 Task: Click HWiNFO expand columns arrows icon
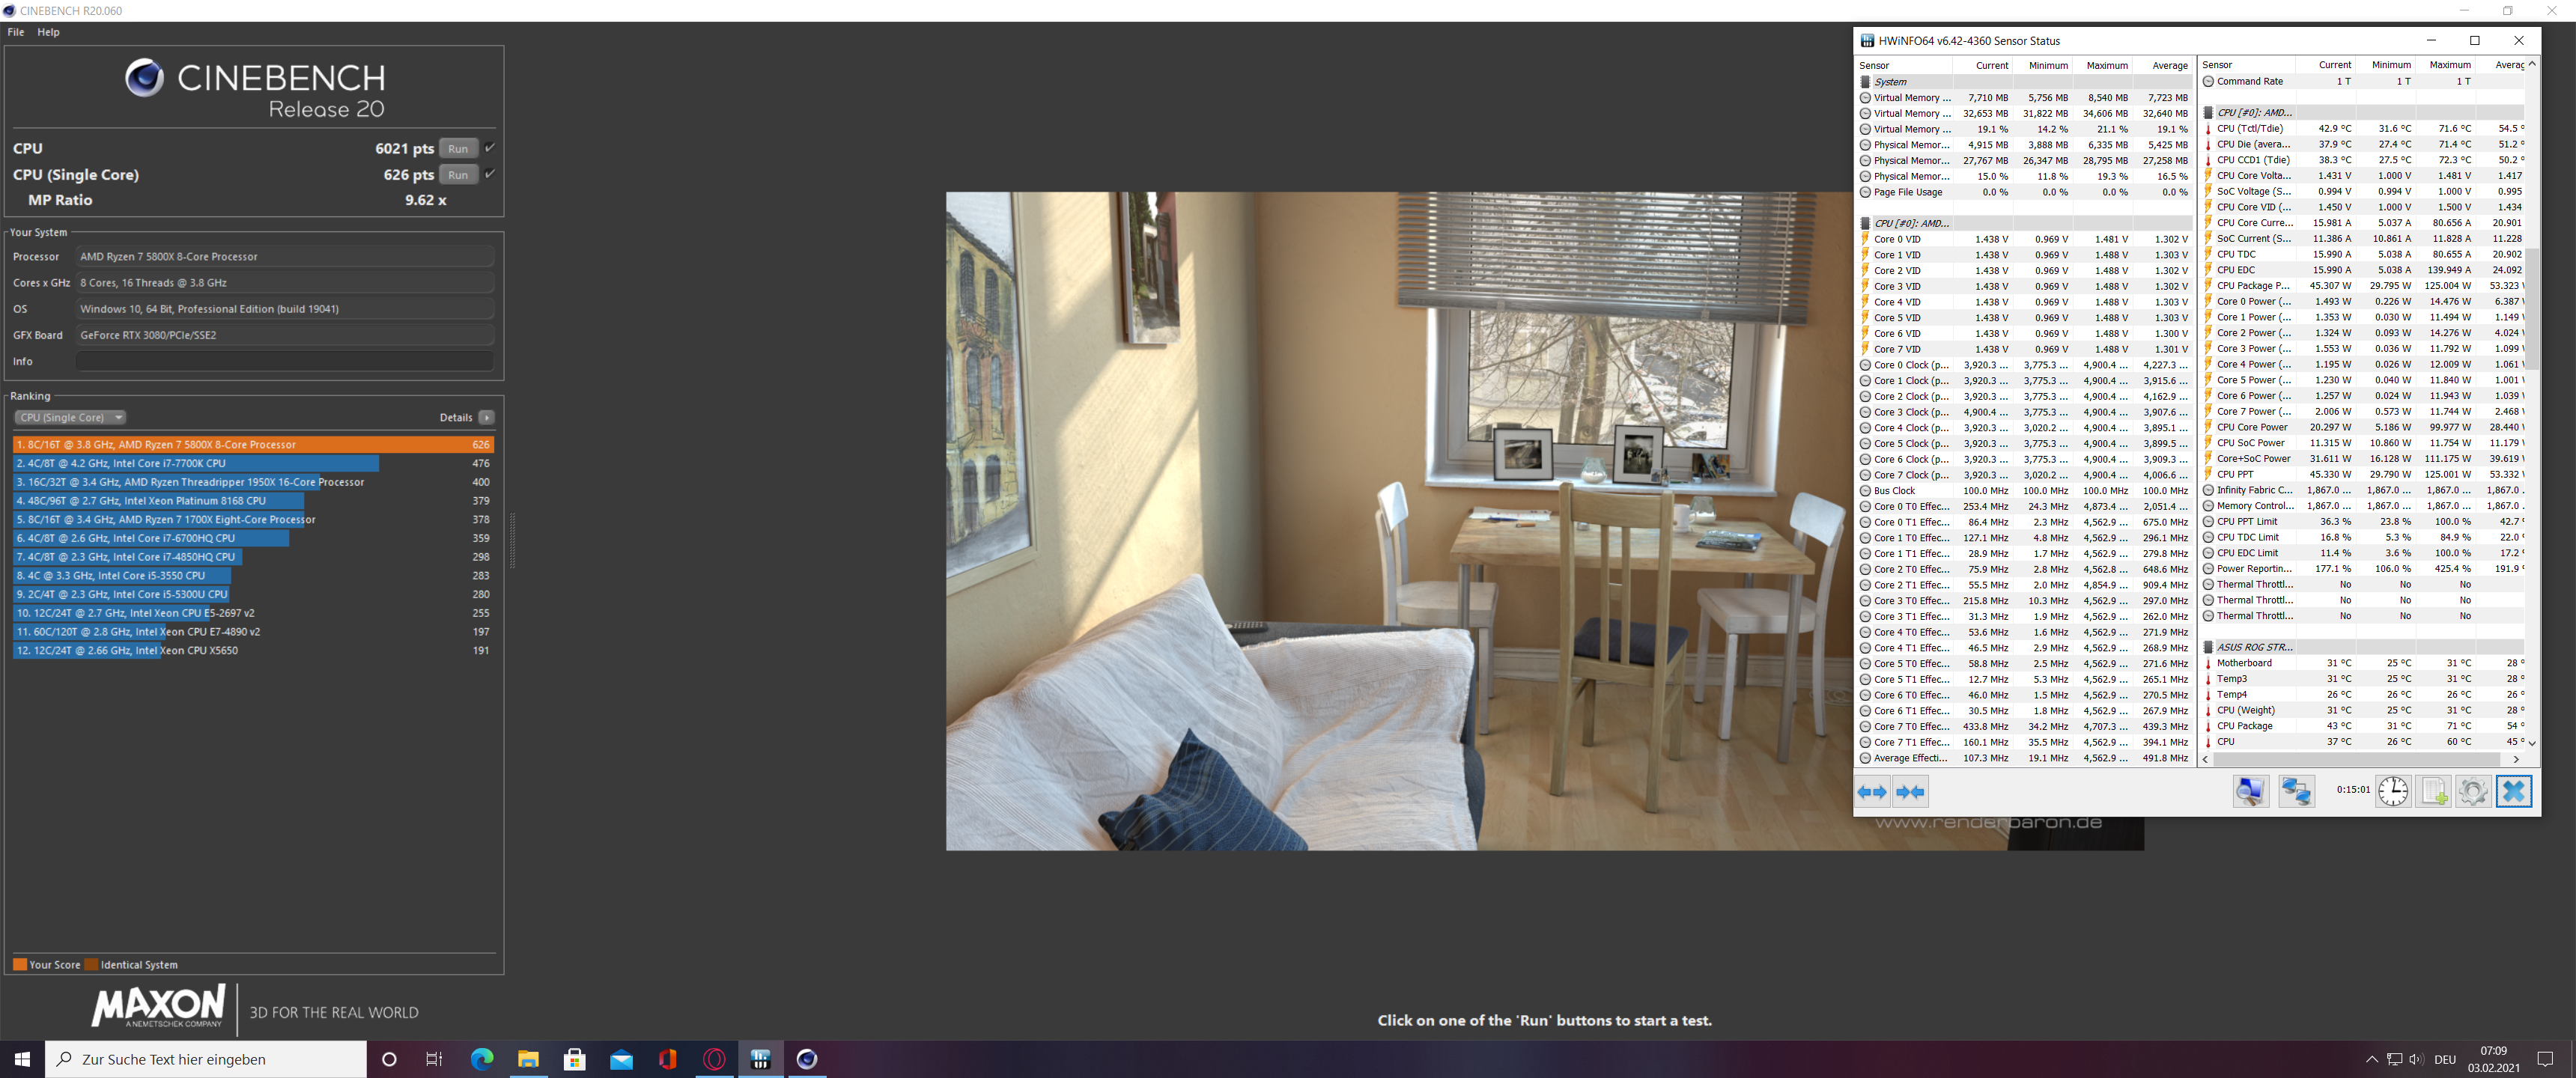(1872, 792)
